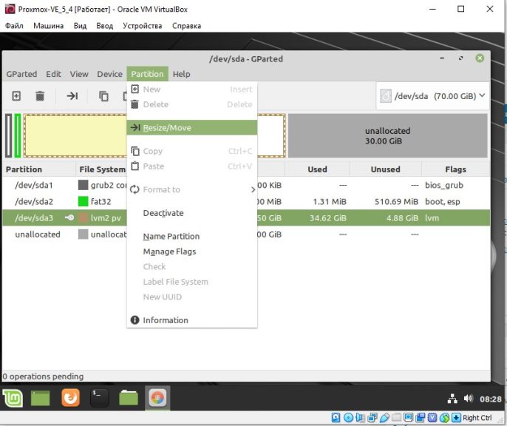This screenshot has width=507, height=426.
Task: Click the Used column header
Action: coord(317,169)
